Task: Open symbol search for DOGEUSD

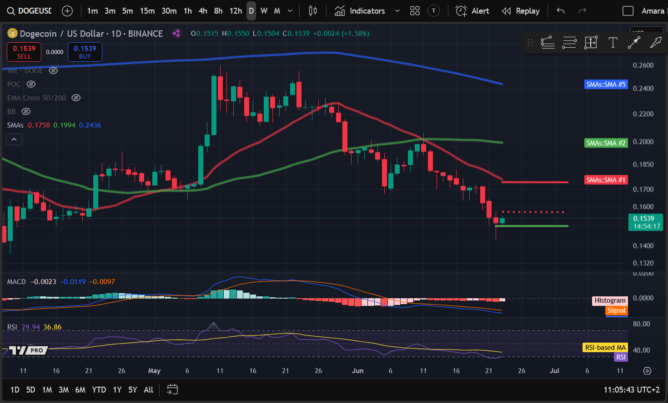Action: tap(30, 11)
